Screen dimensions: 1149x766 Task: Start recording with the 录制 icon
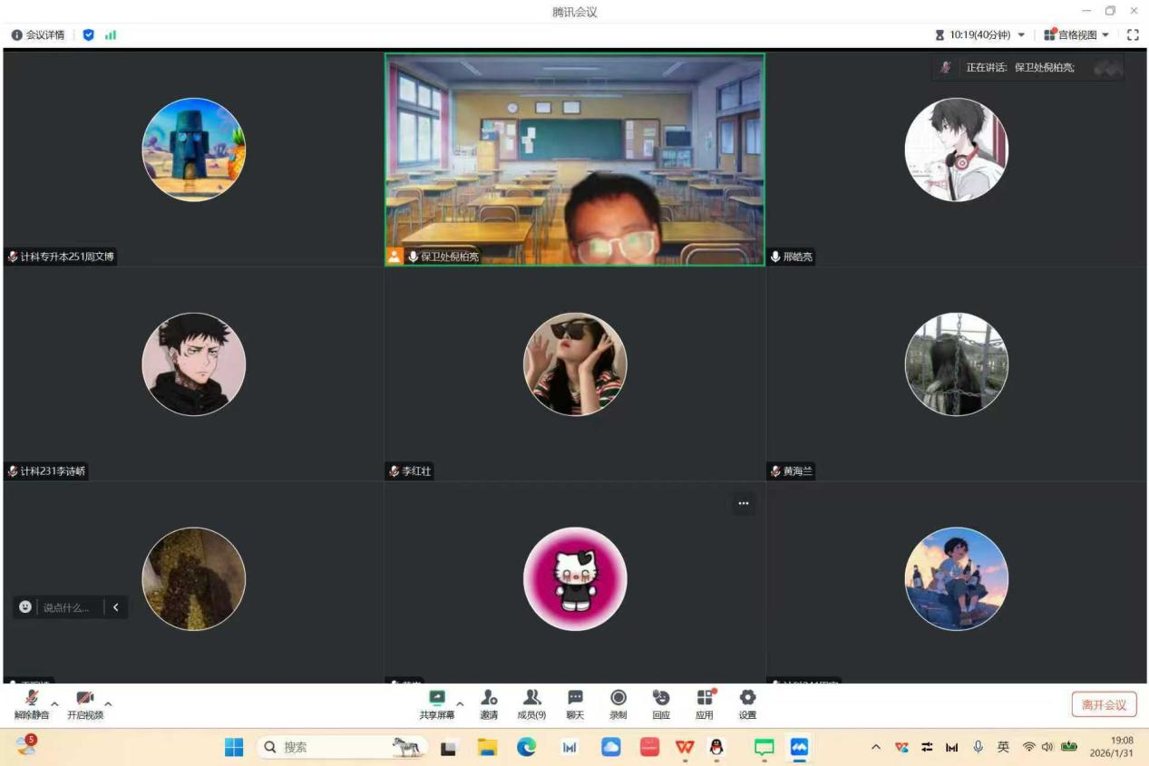pos(618,703)
